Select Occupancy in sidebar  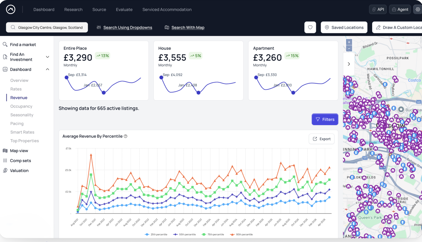21,106
